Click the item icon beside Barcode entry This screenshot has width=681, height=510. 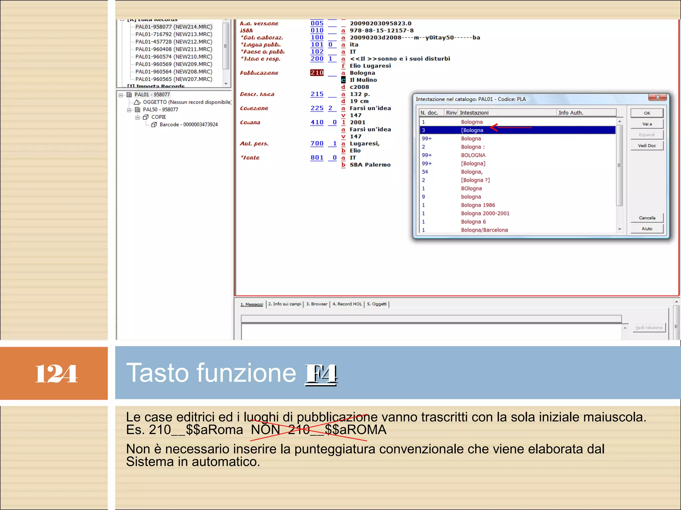click(x=154, y=125)
